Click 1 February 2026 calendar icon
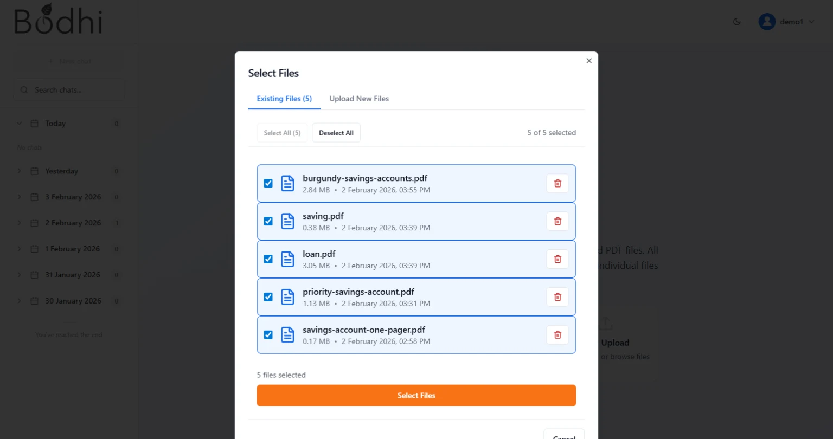The width and height of the screenshot is (833, 439). [34, 249]
